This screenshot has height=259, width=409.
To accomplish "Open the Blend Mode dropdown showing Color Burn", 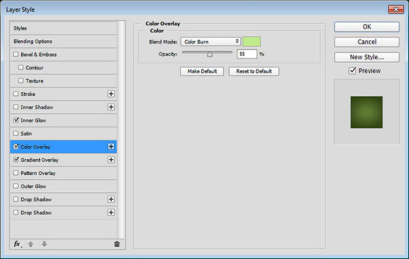I will tap(211, 42).
